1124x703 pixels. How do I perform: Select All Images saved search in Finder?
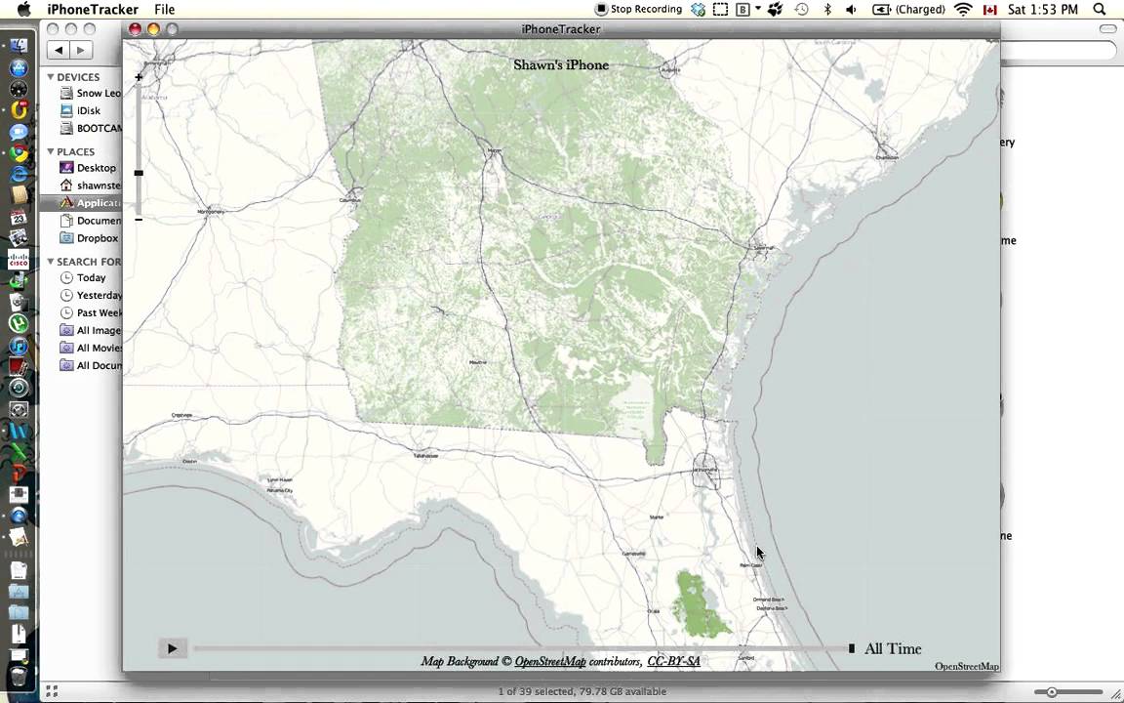pos(91,331)
